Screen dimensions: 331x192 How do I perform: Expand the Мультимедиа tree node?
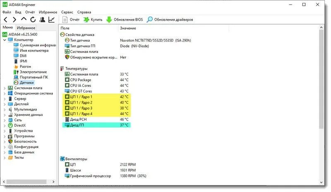5,109
